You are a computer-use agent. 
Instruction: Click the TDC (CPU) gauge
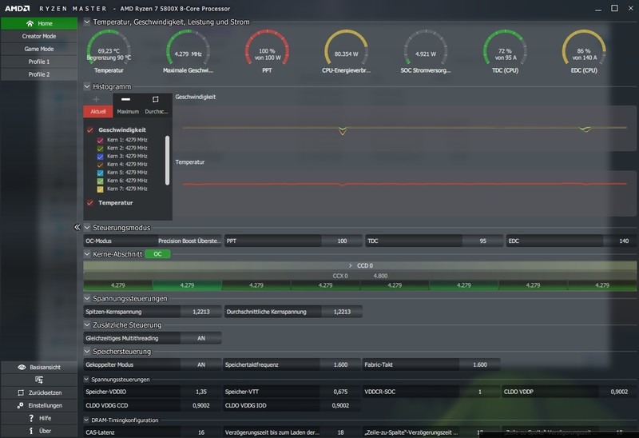[505, 48]
